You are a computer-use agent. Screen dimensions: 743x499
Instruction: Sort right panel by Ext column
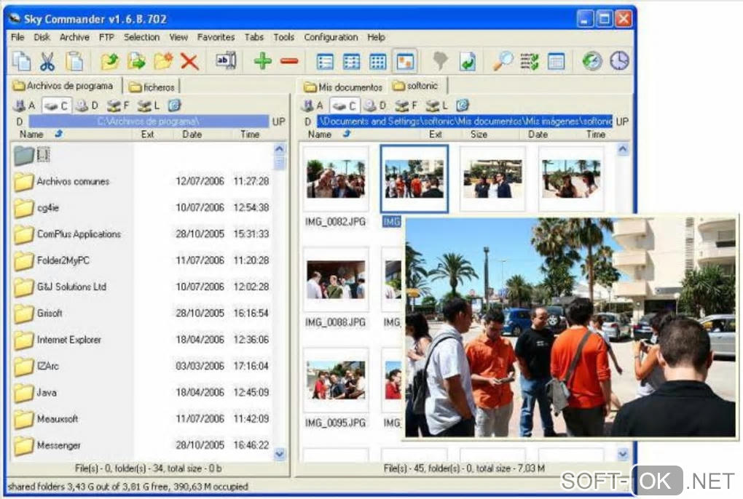click(x=436, y=135)
